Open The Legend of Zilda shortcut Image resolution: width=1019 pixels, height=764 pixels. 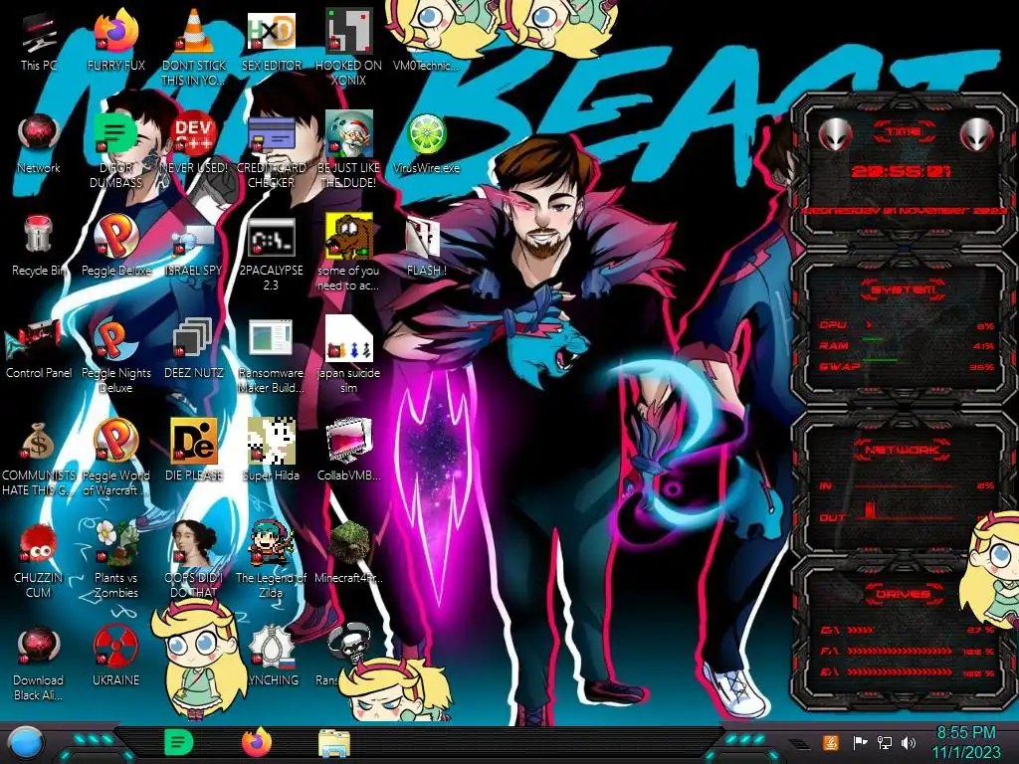pyautogui.click(x=271, y=561)
